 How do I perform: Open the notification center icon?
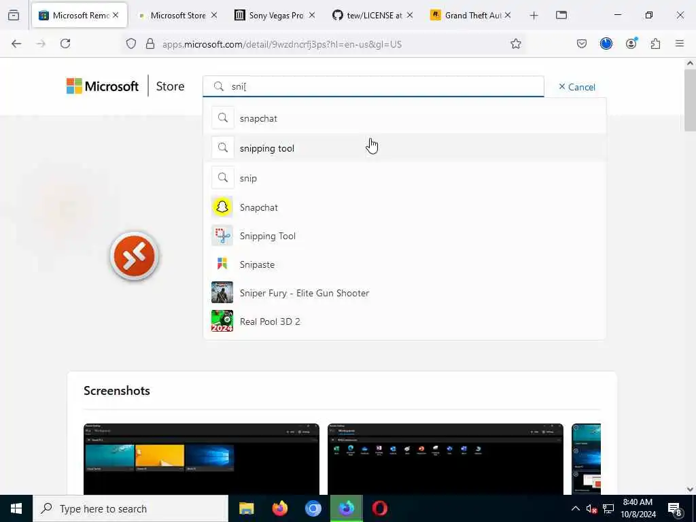tap(675, 509)
